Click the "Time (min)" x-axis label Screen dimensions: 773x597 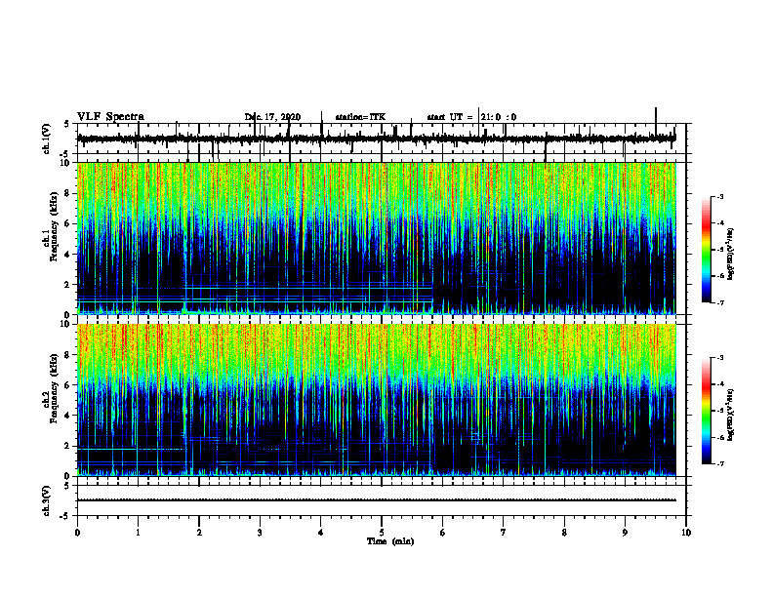pyautogui.click(x=390, y=541)
